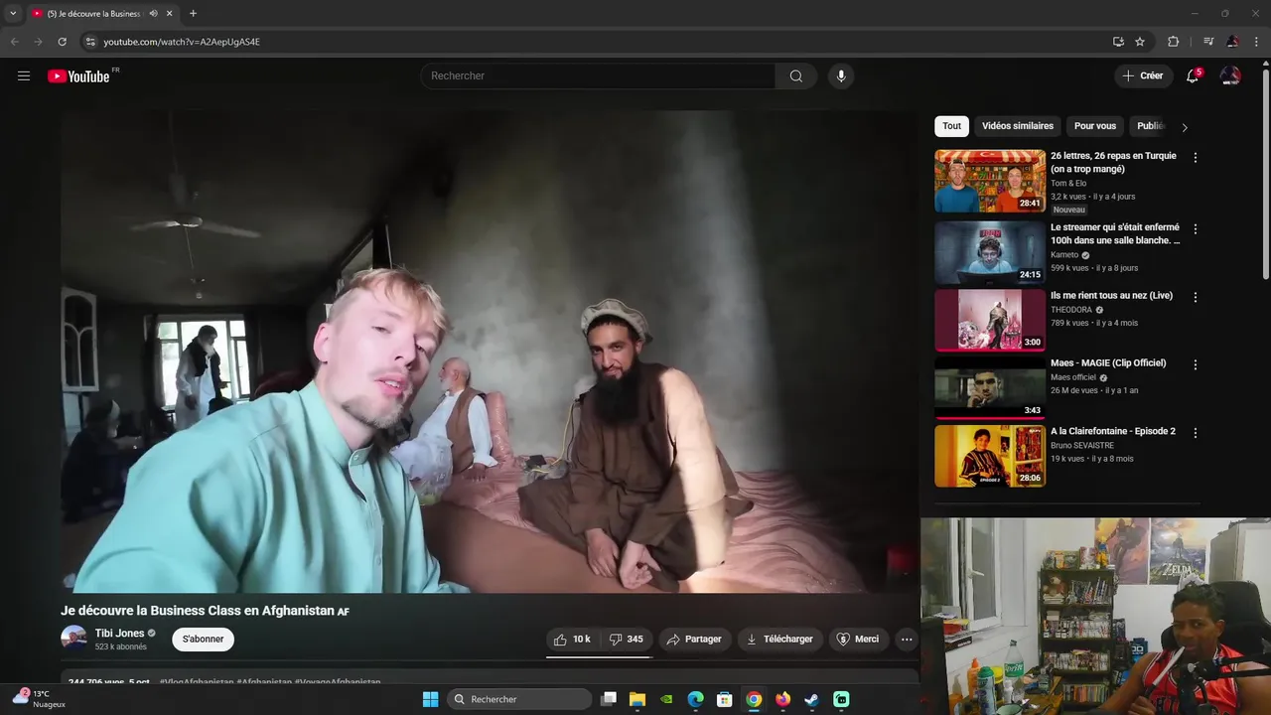Open options for 'A la Clairefontaine' video
Image resolution: width=1271 pixels, height=715 pixels.
coord(1196,433)
